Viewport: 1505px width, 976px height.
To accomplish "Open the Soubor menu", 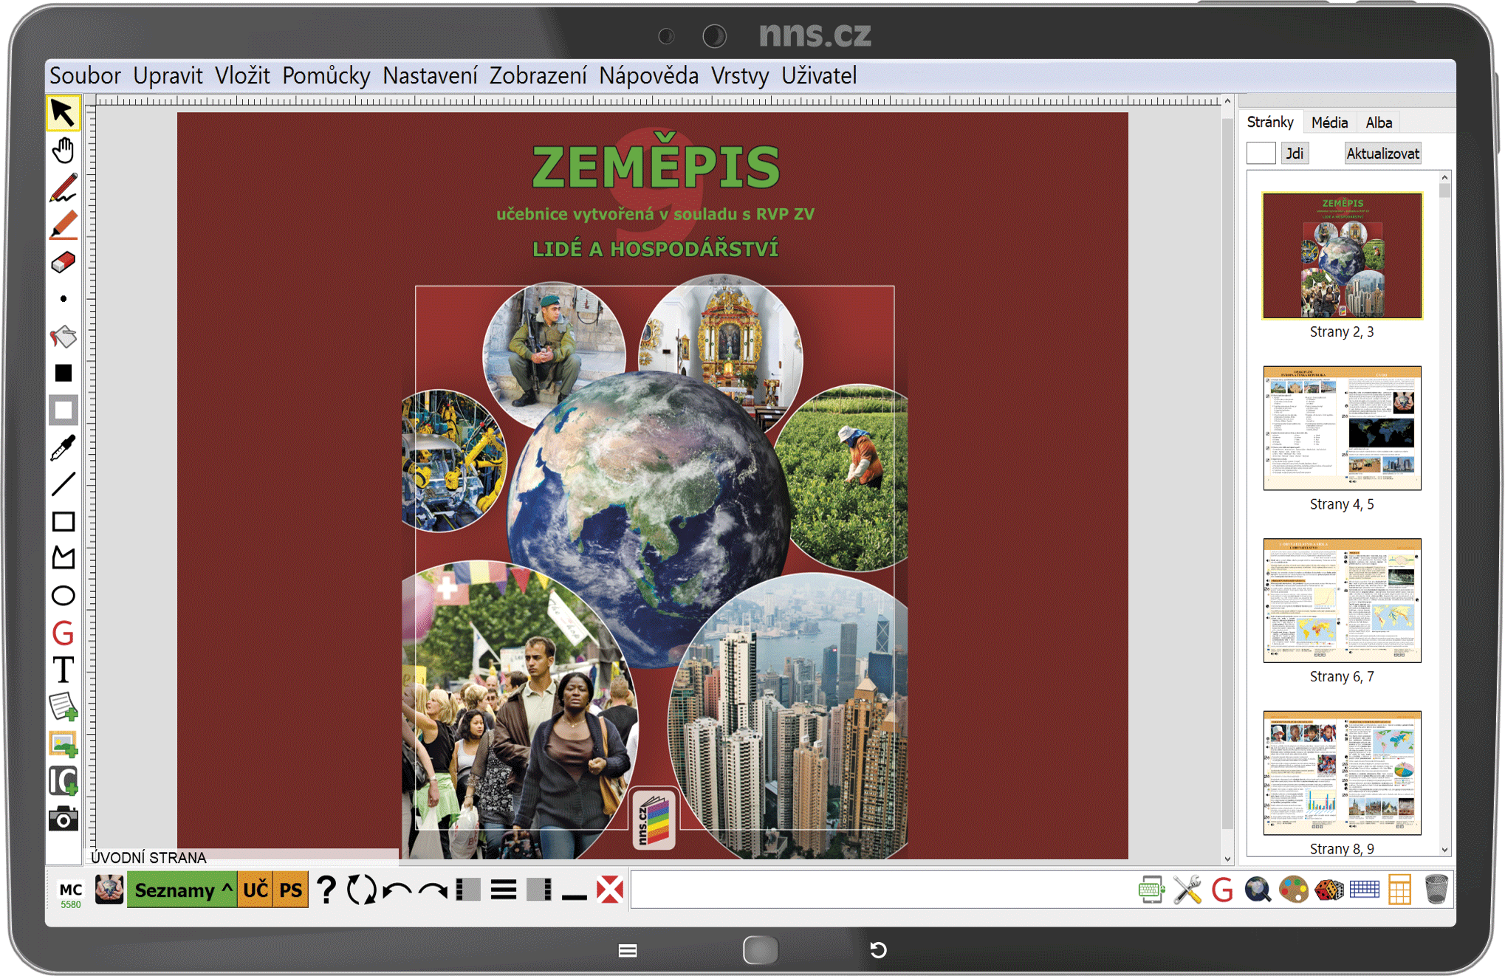I will [x=84, y=75].
